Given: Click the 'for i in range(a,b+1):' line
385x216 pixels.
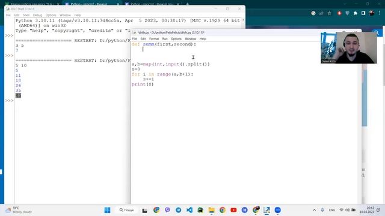Looking at the screenshot, I should coord(162,74).
